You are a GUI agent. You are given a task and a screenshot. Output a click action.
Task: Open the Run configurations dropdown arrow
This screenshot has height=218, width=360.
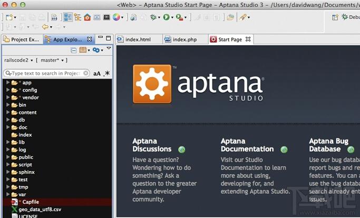172,17
